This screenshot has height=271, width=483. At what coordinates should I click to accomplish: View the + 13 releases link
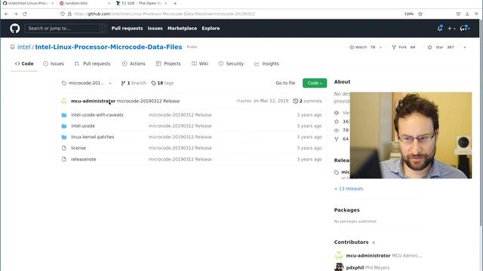(x=349, y=189)
